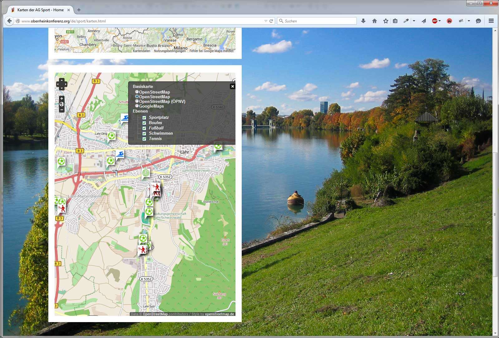
Task: Close the layer switcher panel
Action: coord(232,86)
